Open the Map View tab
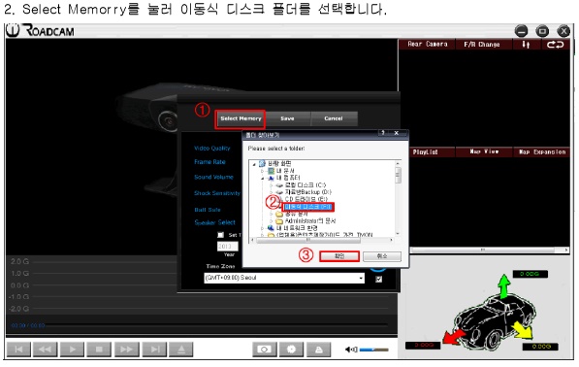Viewport: 579px width, 367px height. tap(484, 151)
